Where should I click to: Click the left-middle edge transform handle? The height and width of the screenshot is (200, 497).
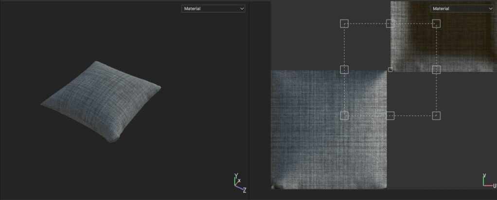(344, 70)
